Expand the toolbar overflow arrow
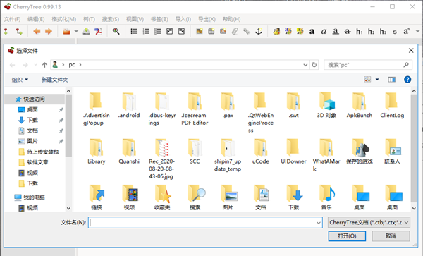Viewport: 423px width, 256px height. 417,31
